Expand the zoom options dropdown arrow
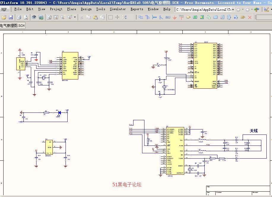 pos(75,17)
